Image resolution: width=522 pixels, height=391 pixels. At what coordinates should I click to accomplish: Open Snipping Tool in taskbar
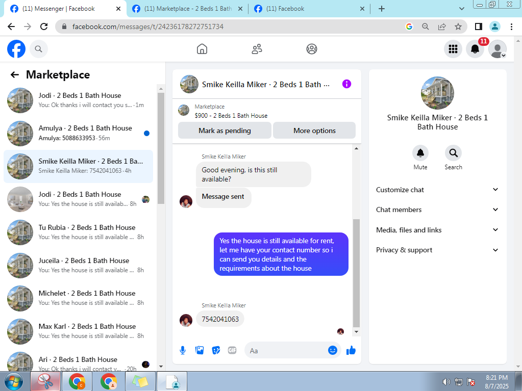click(45, 382)
